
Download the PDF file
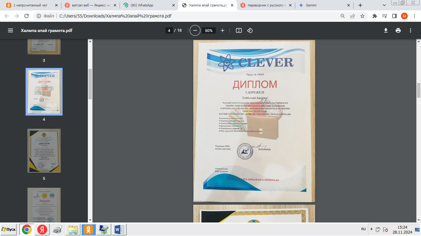pos(386,30)
